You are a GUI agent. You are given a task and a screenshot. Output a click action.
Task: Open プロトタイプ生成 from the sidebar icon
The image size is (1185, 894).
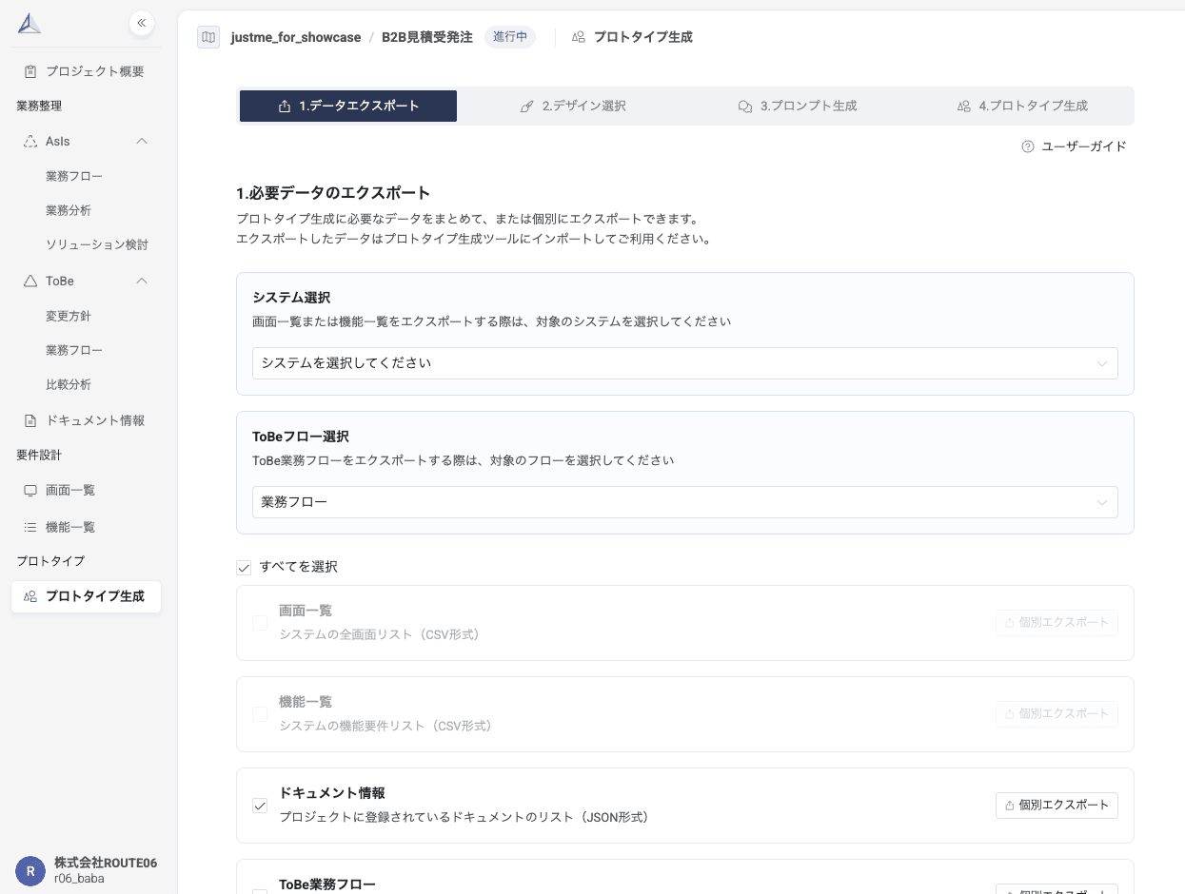(29, 596)
